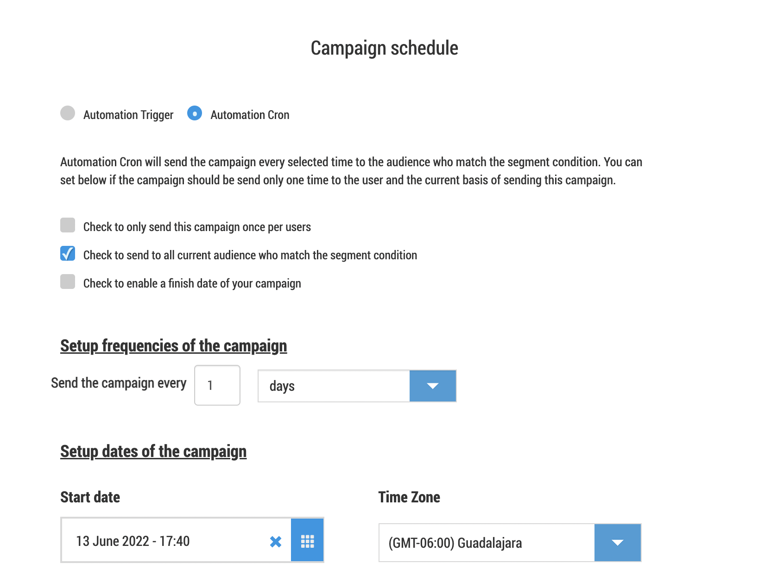
Task: Select the Automation Trigger radio button
Action: pyautogui.click(x=68, y=113)
